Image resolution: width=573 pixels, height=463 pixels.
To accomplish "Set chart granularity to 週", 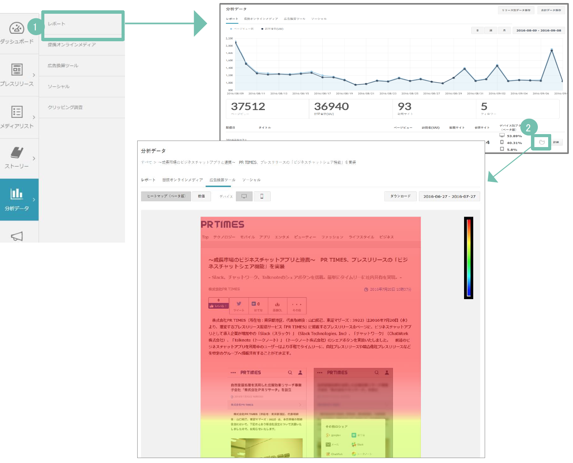I will pos(491,31).
